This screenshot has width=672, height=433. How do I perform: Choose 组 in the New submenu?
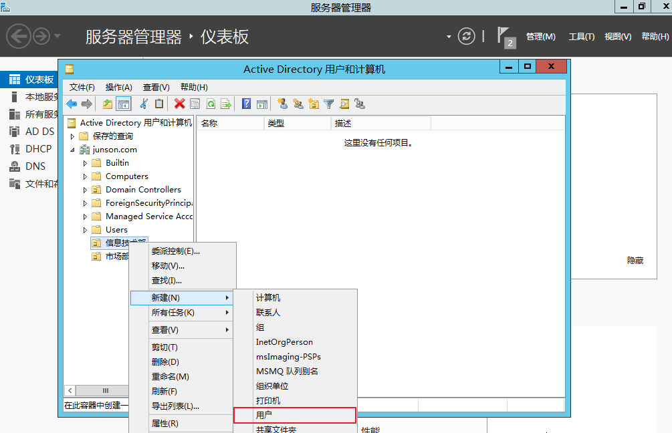295,327
